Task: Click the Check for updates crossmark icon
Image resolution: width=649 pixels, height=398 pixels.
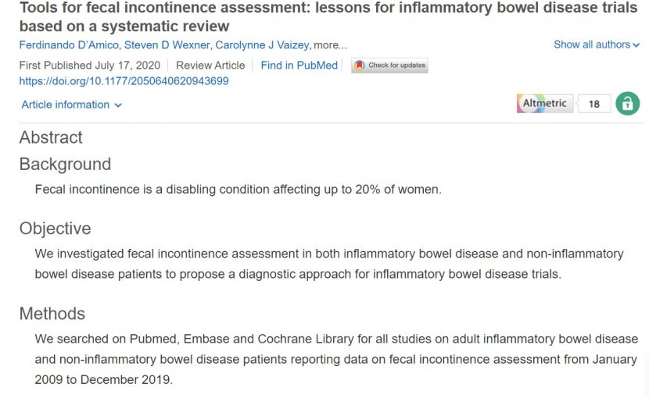Action: 359,66
